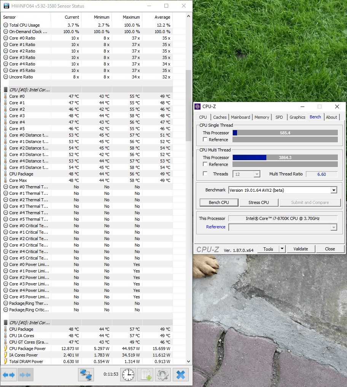Click the Tools button in CPU-Z
This screenshot has width=347, height=387.
pyautogui.click(x=268, y=249)
